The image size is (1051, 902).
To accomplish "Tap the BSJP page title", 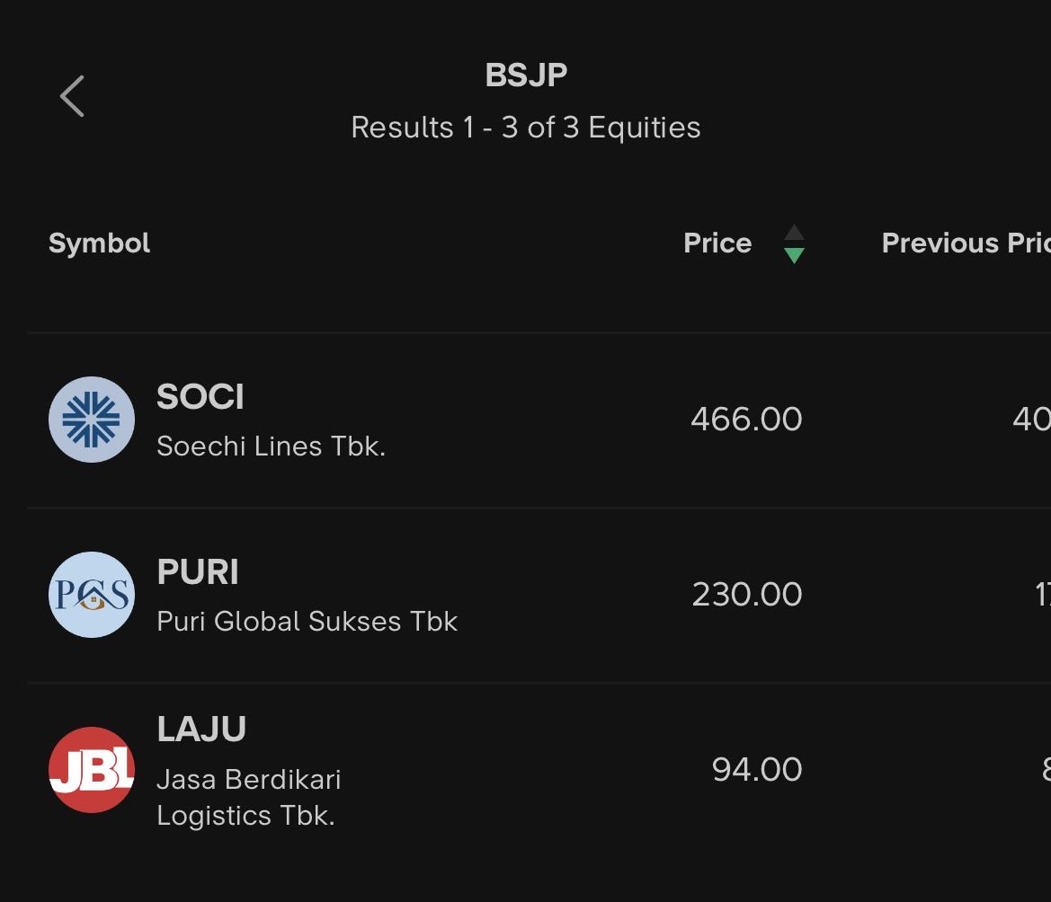I will [526, 75].
